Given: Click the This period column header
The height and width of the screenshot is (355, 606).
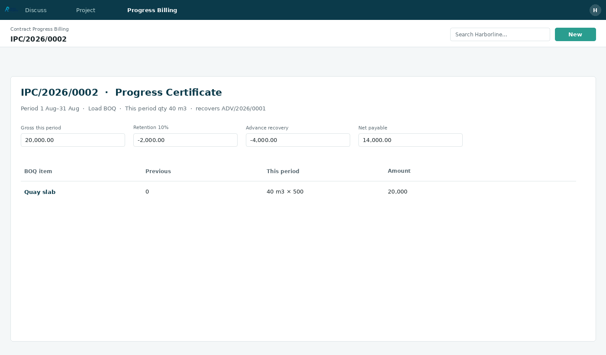Looking at the screenshot, I should (x=283, y=171).
